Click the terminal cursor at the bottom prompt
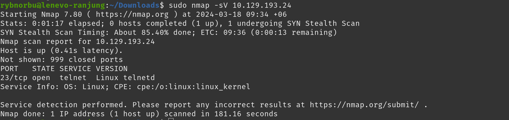This screenshot has height=120, width=509. [171, 119]
